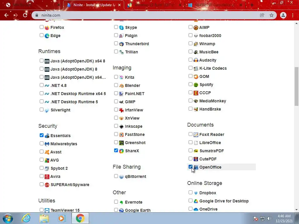The height and width of the screenshot is (224, 299).
Task: Launch Internet Explorer from taskbar
Action: pos(26,218)
